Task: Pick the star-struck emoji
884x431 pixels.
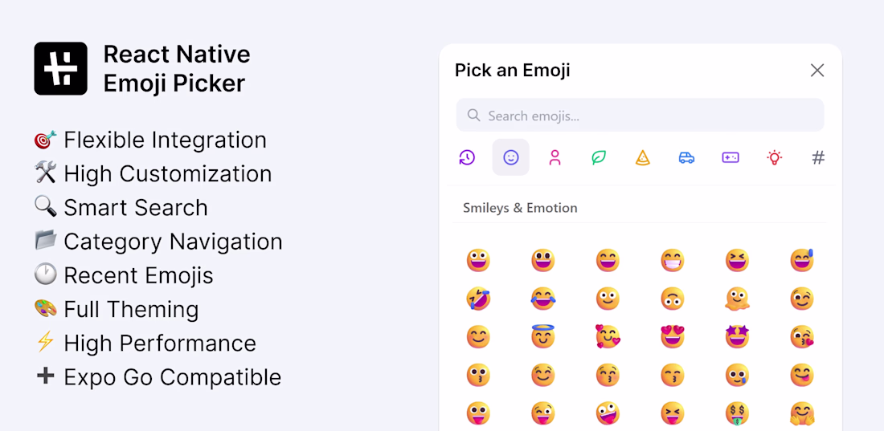Action: (x=737, y=336)
